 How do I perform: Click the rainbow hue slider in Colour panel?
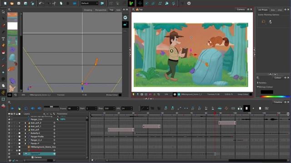click(276, 96)
